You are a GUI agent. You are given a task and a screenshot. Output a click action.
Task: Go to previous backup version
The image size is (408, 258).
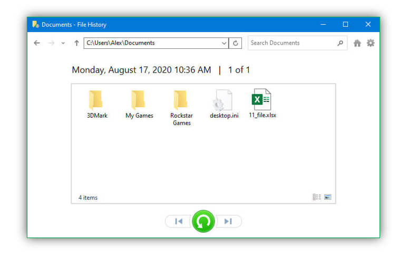click(179, 221)
